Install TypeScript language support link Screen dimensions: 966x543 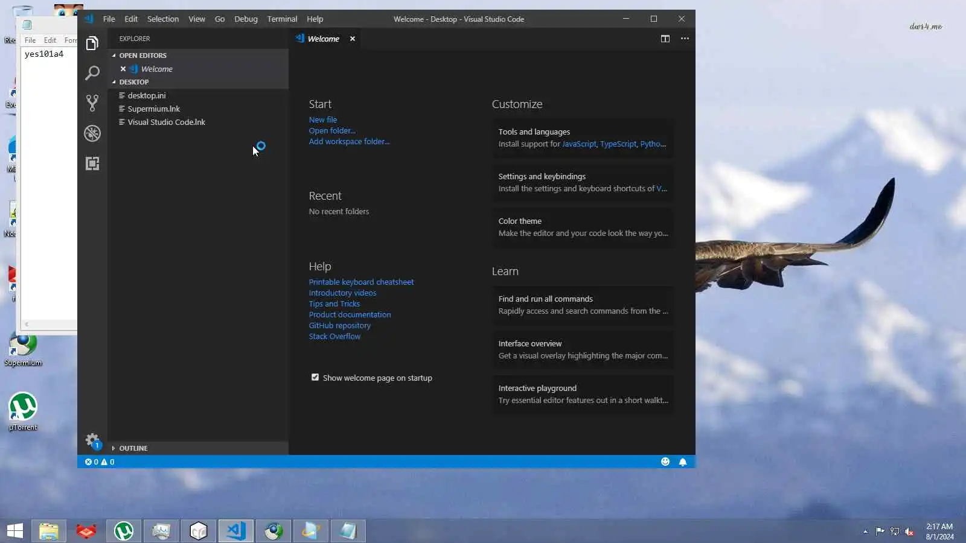click(618, 144)
